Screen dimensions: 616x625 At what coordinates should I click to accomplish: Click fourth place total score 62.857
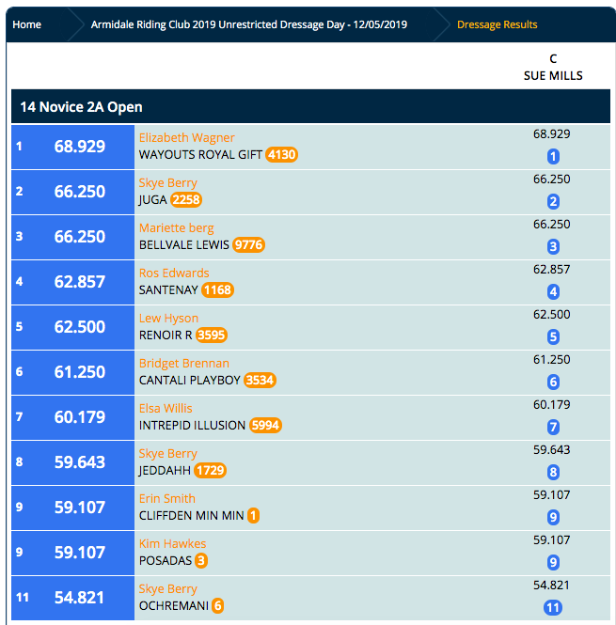(x=80, y=282)
